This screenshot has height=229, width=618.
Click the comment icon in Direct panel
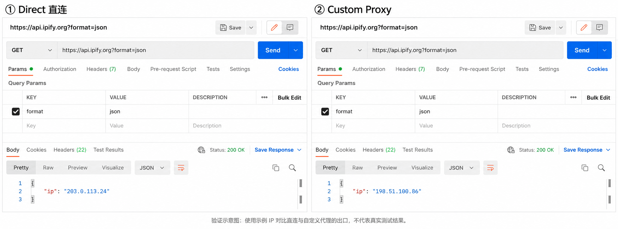click(x=290, y=28)
